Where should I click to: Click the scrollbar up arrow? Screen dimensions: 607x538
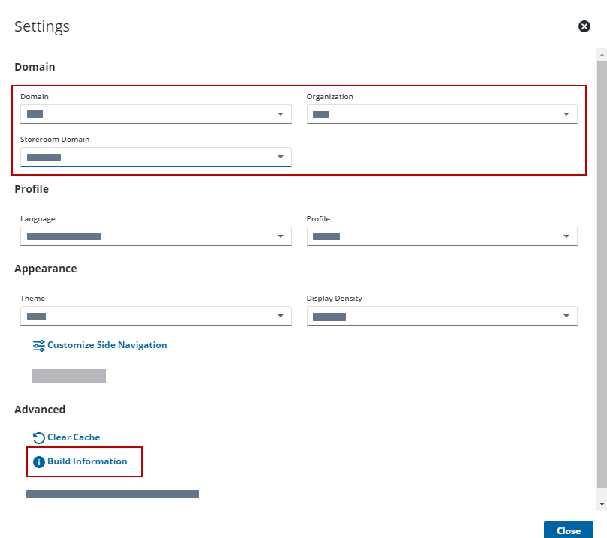pyautogui.click(x=601, y=55)
